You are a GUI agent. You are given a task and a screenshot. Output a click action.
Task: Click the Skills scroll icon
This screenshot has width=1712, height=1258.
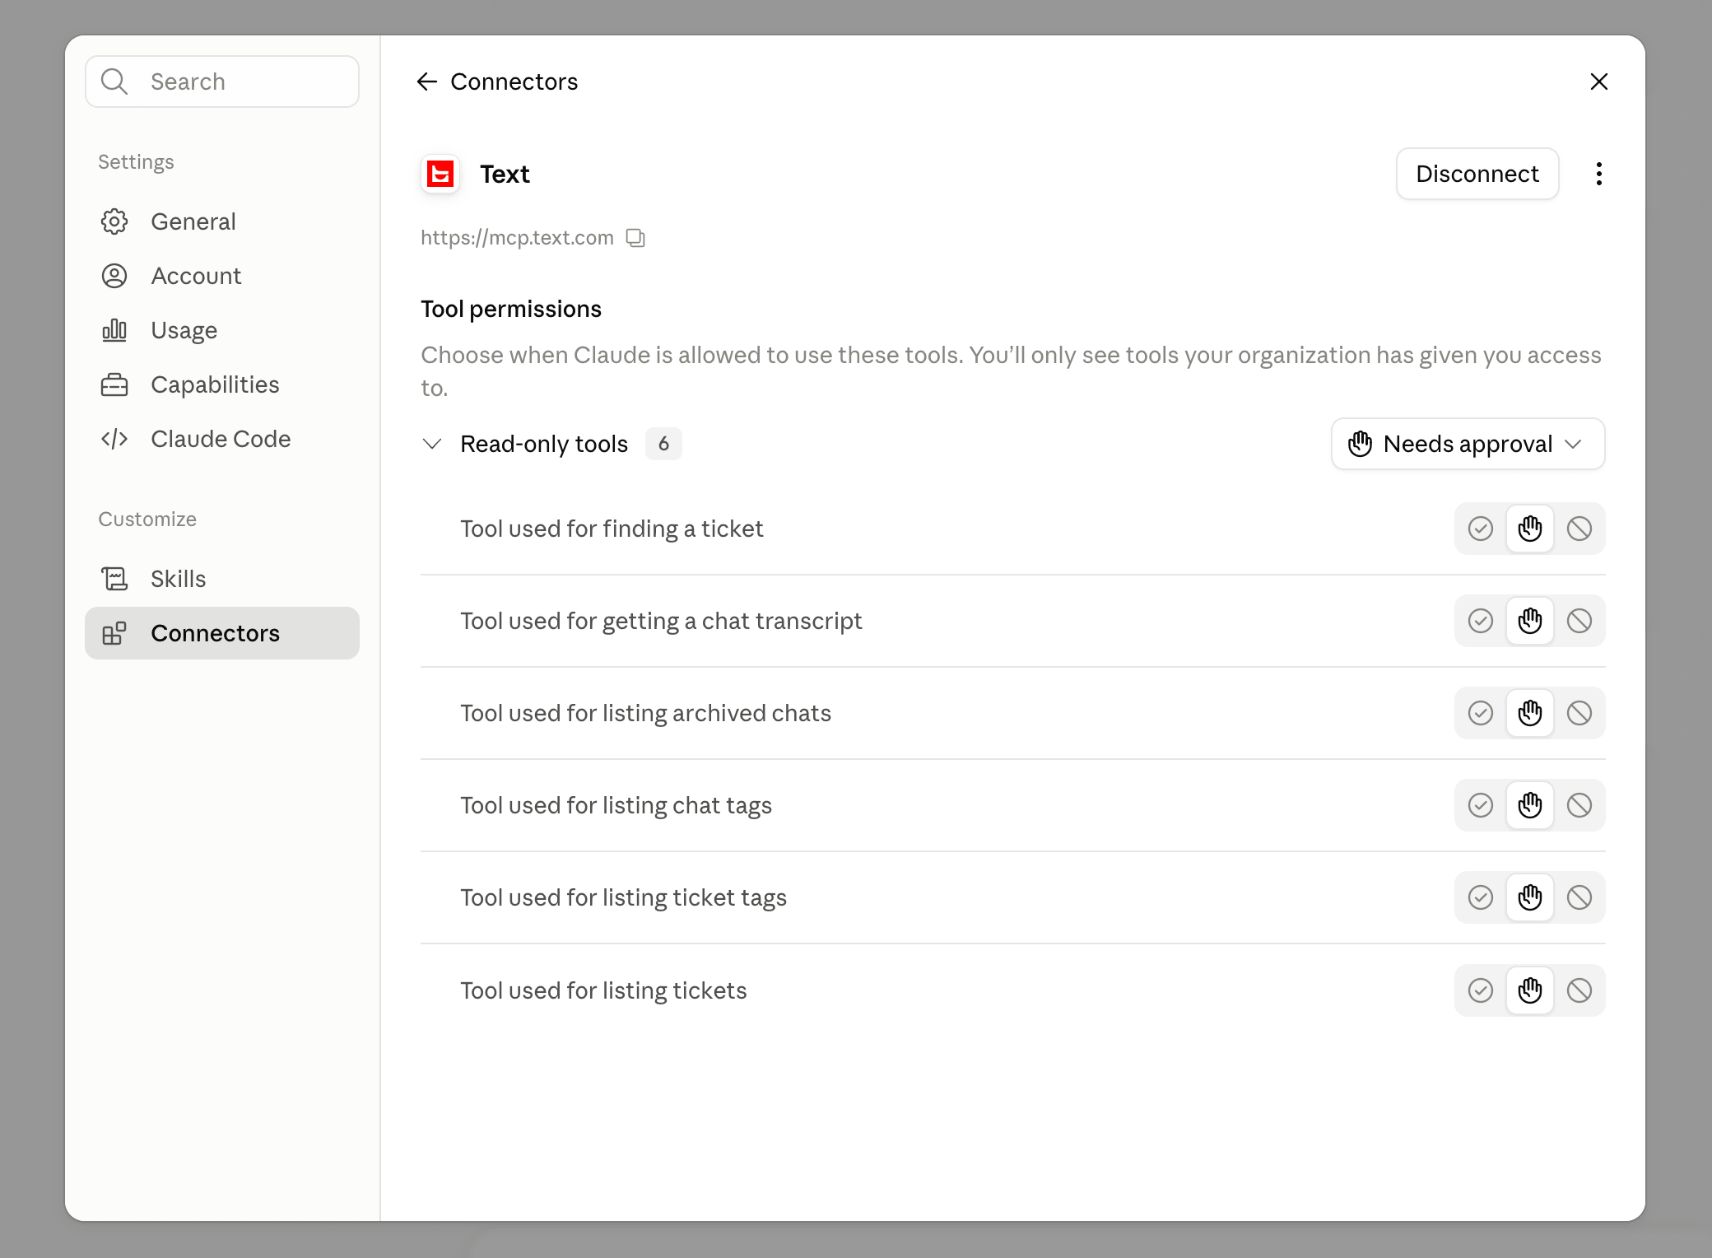tap(114, 579)
